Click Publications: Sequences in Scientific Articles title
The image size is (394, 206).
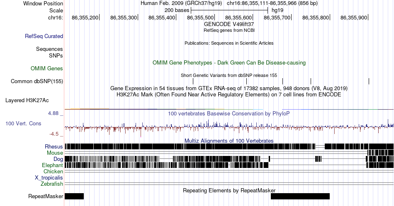pos(229,43)
